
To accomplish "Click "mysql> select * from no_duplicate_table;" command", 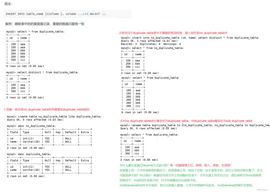I will [x=152, y=48].
